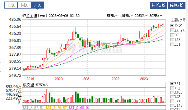Click the 20PMA magenta legend line
This screenshot has height=110, width=188.
pos(147,16)
